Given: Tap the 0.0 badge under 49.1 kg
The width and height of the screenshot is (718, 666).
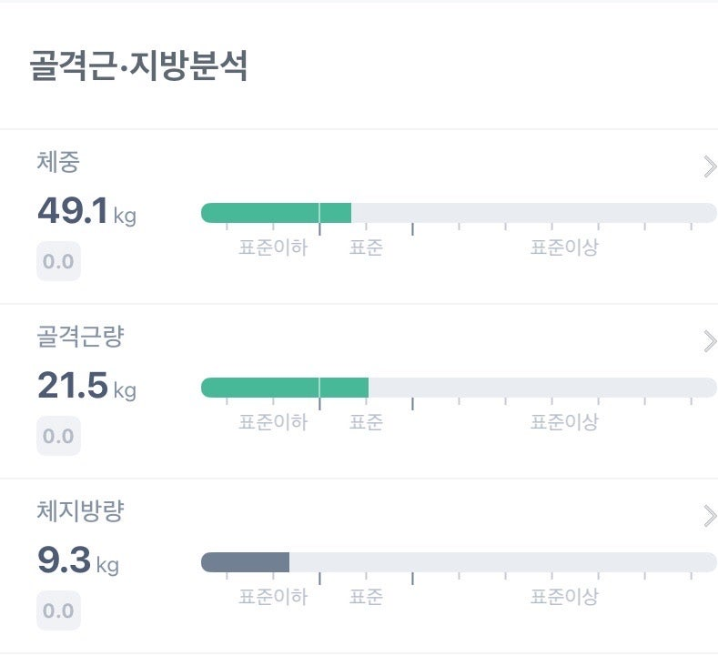Looking at the screenshot, I should 58,262.
